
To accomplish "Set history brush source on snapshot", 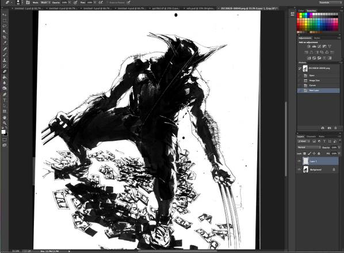I will click(300, 68).
